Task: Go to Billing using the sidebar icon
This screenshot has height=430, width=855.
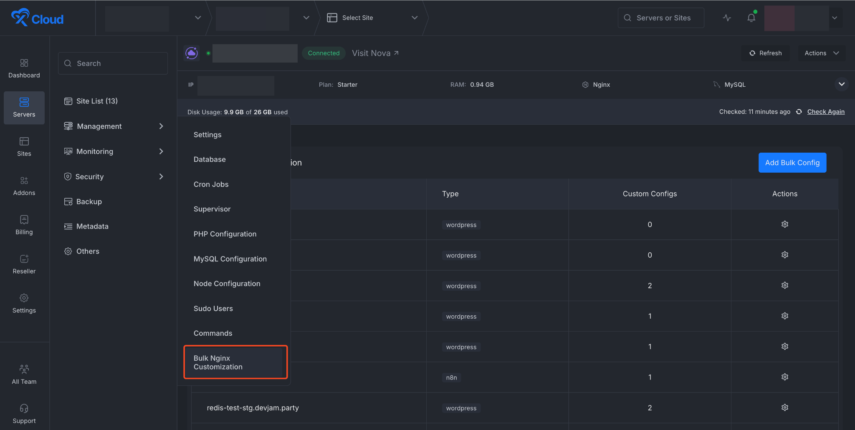Action: coord(24,225)
